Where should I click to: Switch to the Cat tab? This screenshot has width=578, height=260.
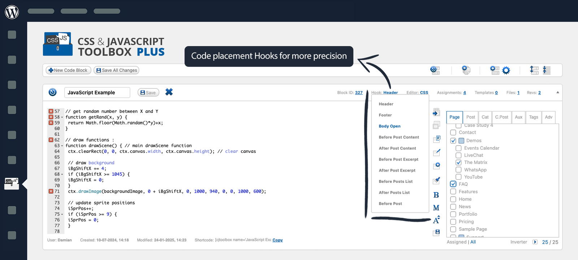[x=485, y=117]
